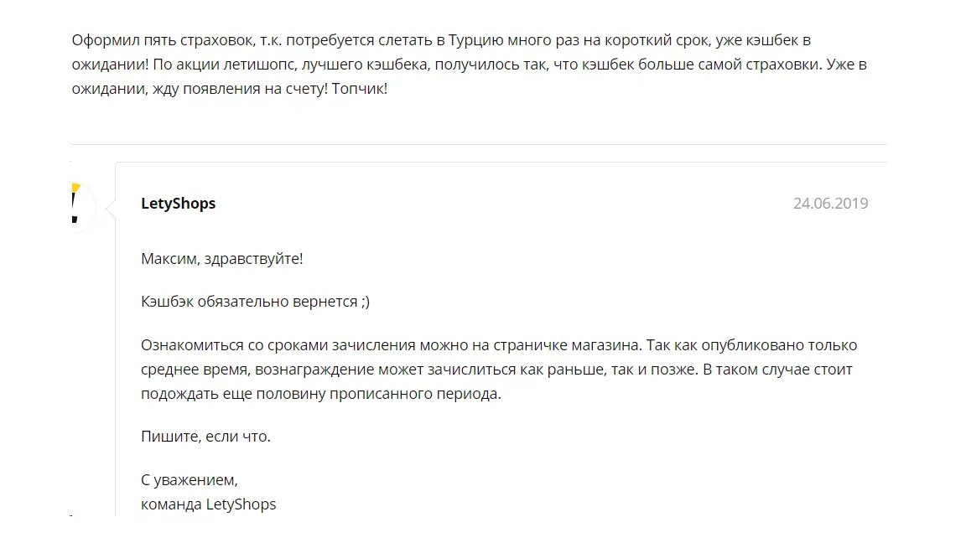The image size is (966, 543).
Task: Click the greeting line 'Максим, здравствуйте!'
Action: pyautogui.click(x=221, y=259)
